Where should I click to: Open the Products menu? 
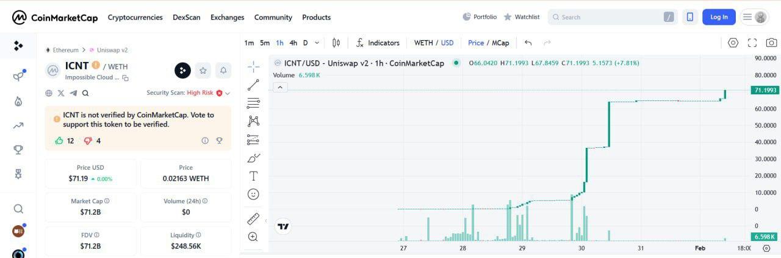coord(317,17)
